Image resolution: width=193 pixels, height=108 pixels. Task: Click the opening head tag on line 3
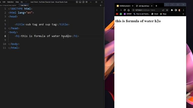pos(13,16)
